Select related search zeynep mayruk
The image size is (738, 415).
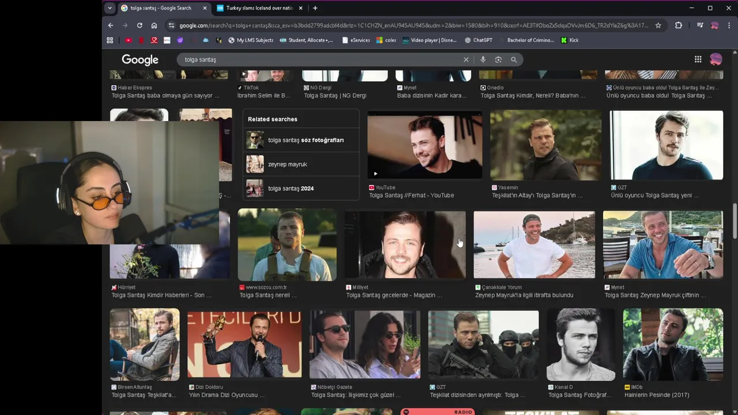[301, 164]
